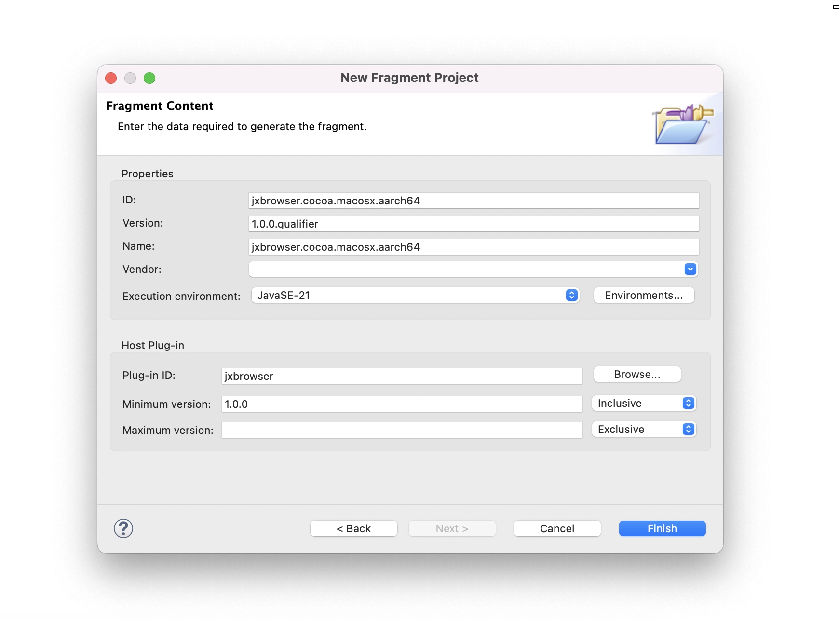Focus the ID text field
This screenshot has height=620, width=839.
point(474,201)
